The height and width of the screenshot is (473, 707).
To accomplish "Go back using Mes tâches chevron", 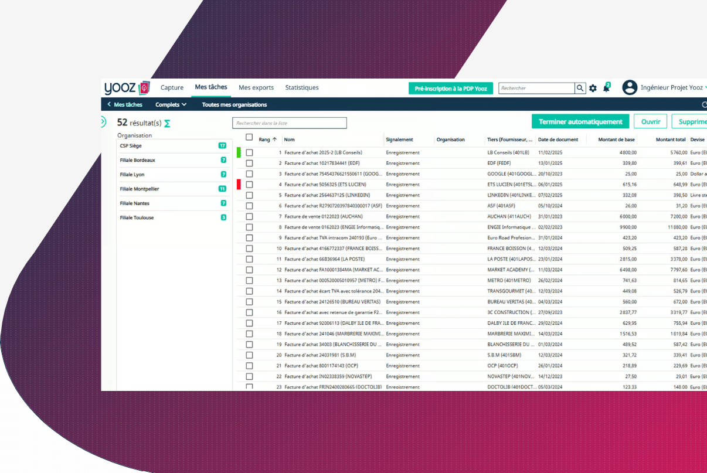I will tap(109, 105).
